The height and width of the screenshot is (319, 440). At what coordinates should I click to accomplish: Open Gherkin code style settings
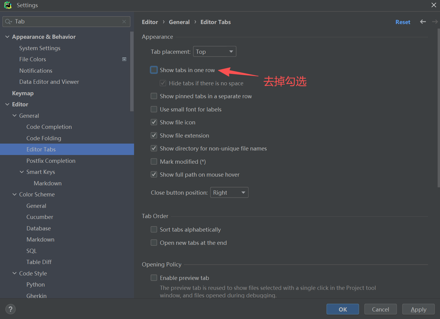pyautogui.click(x=36, y=296)
